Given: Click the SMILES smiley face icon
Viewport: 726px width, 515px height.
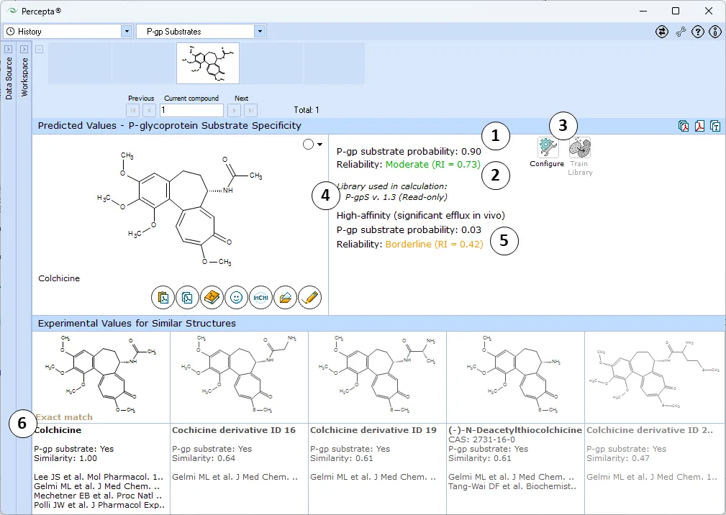Looking at the screenshot, I should pos(236,298).
